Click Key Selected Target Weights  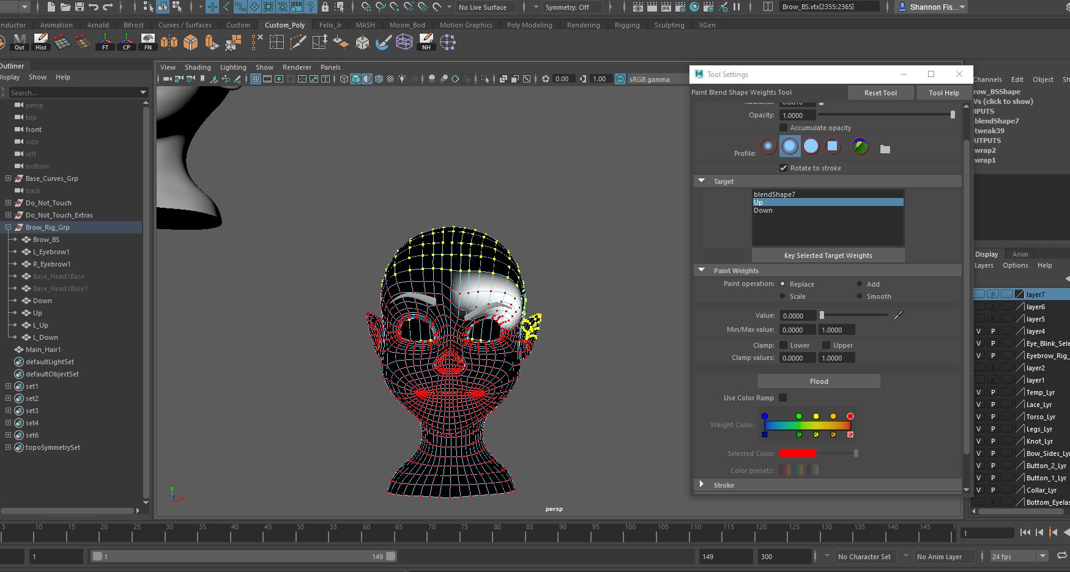click(x=828, y=255)
